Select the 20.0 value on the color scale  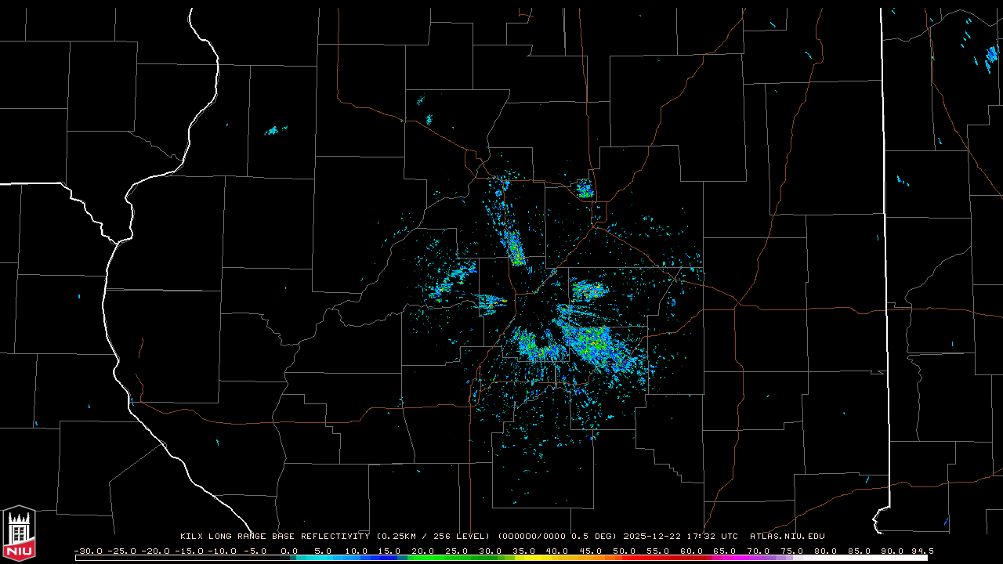423,551
